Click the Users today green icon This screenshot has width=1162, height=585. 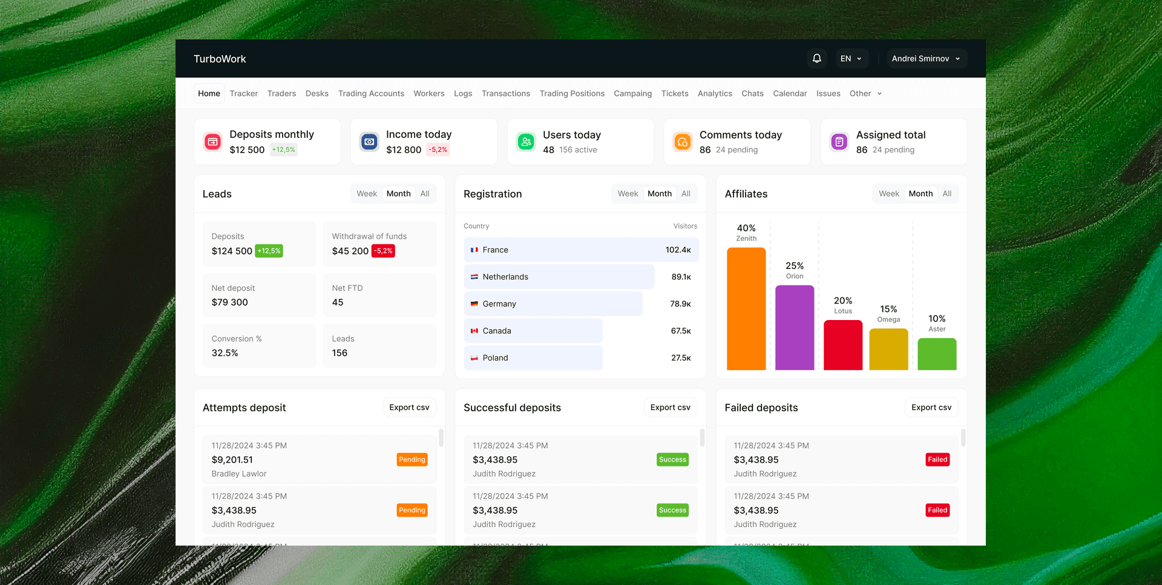(x=526, y=142)
